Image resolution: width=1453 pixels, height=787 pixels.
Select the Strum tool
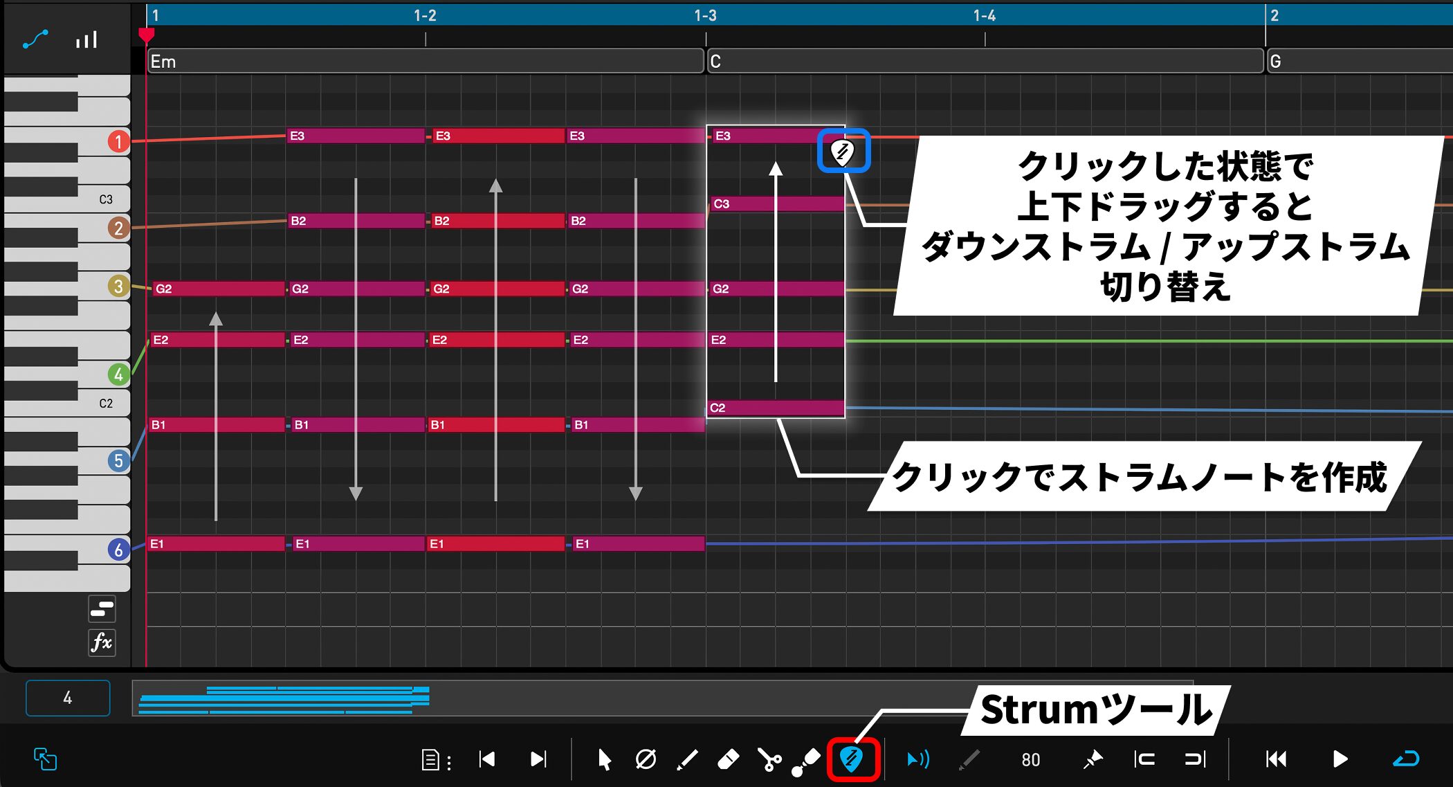click(851, 759)
